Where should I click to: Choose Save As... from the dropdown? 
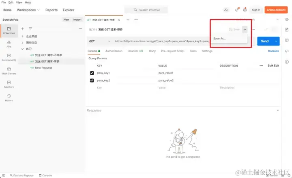point(219,39)
